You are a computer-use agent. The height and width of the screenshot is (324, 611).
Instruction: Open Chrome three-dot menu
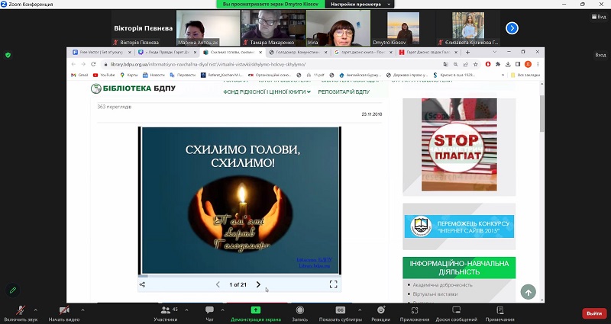pyautogui.click(x=538, y=64)
